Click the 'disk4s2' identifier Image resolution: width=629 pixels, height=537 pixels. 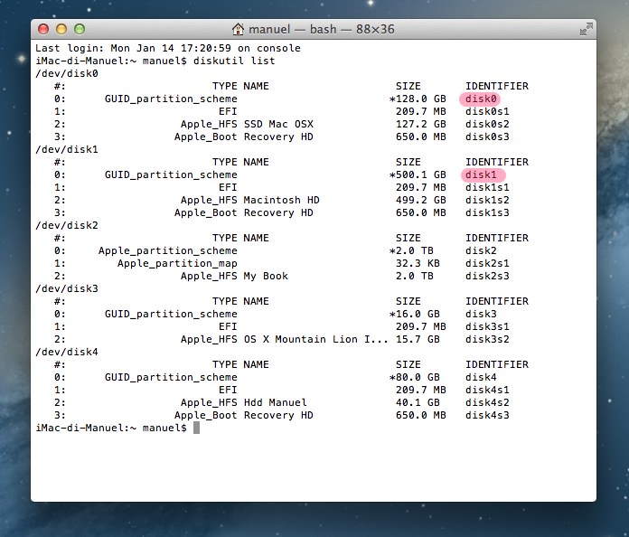pyautogui.click(x=487, y=402)
